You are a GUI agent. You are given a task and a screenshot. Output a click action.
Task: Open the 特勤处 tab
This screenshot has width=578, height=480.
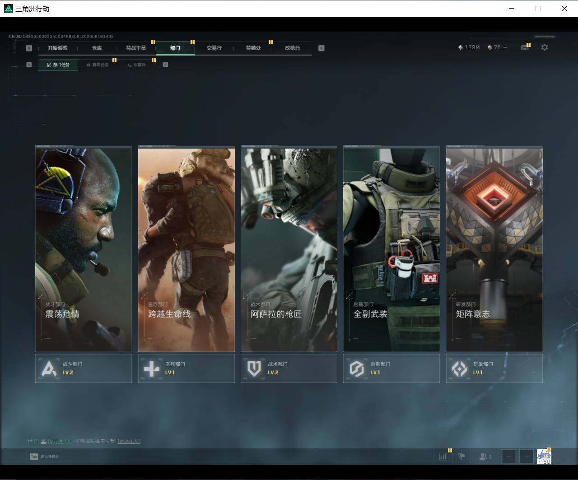pos(253,48)
